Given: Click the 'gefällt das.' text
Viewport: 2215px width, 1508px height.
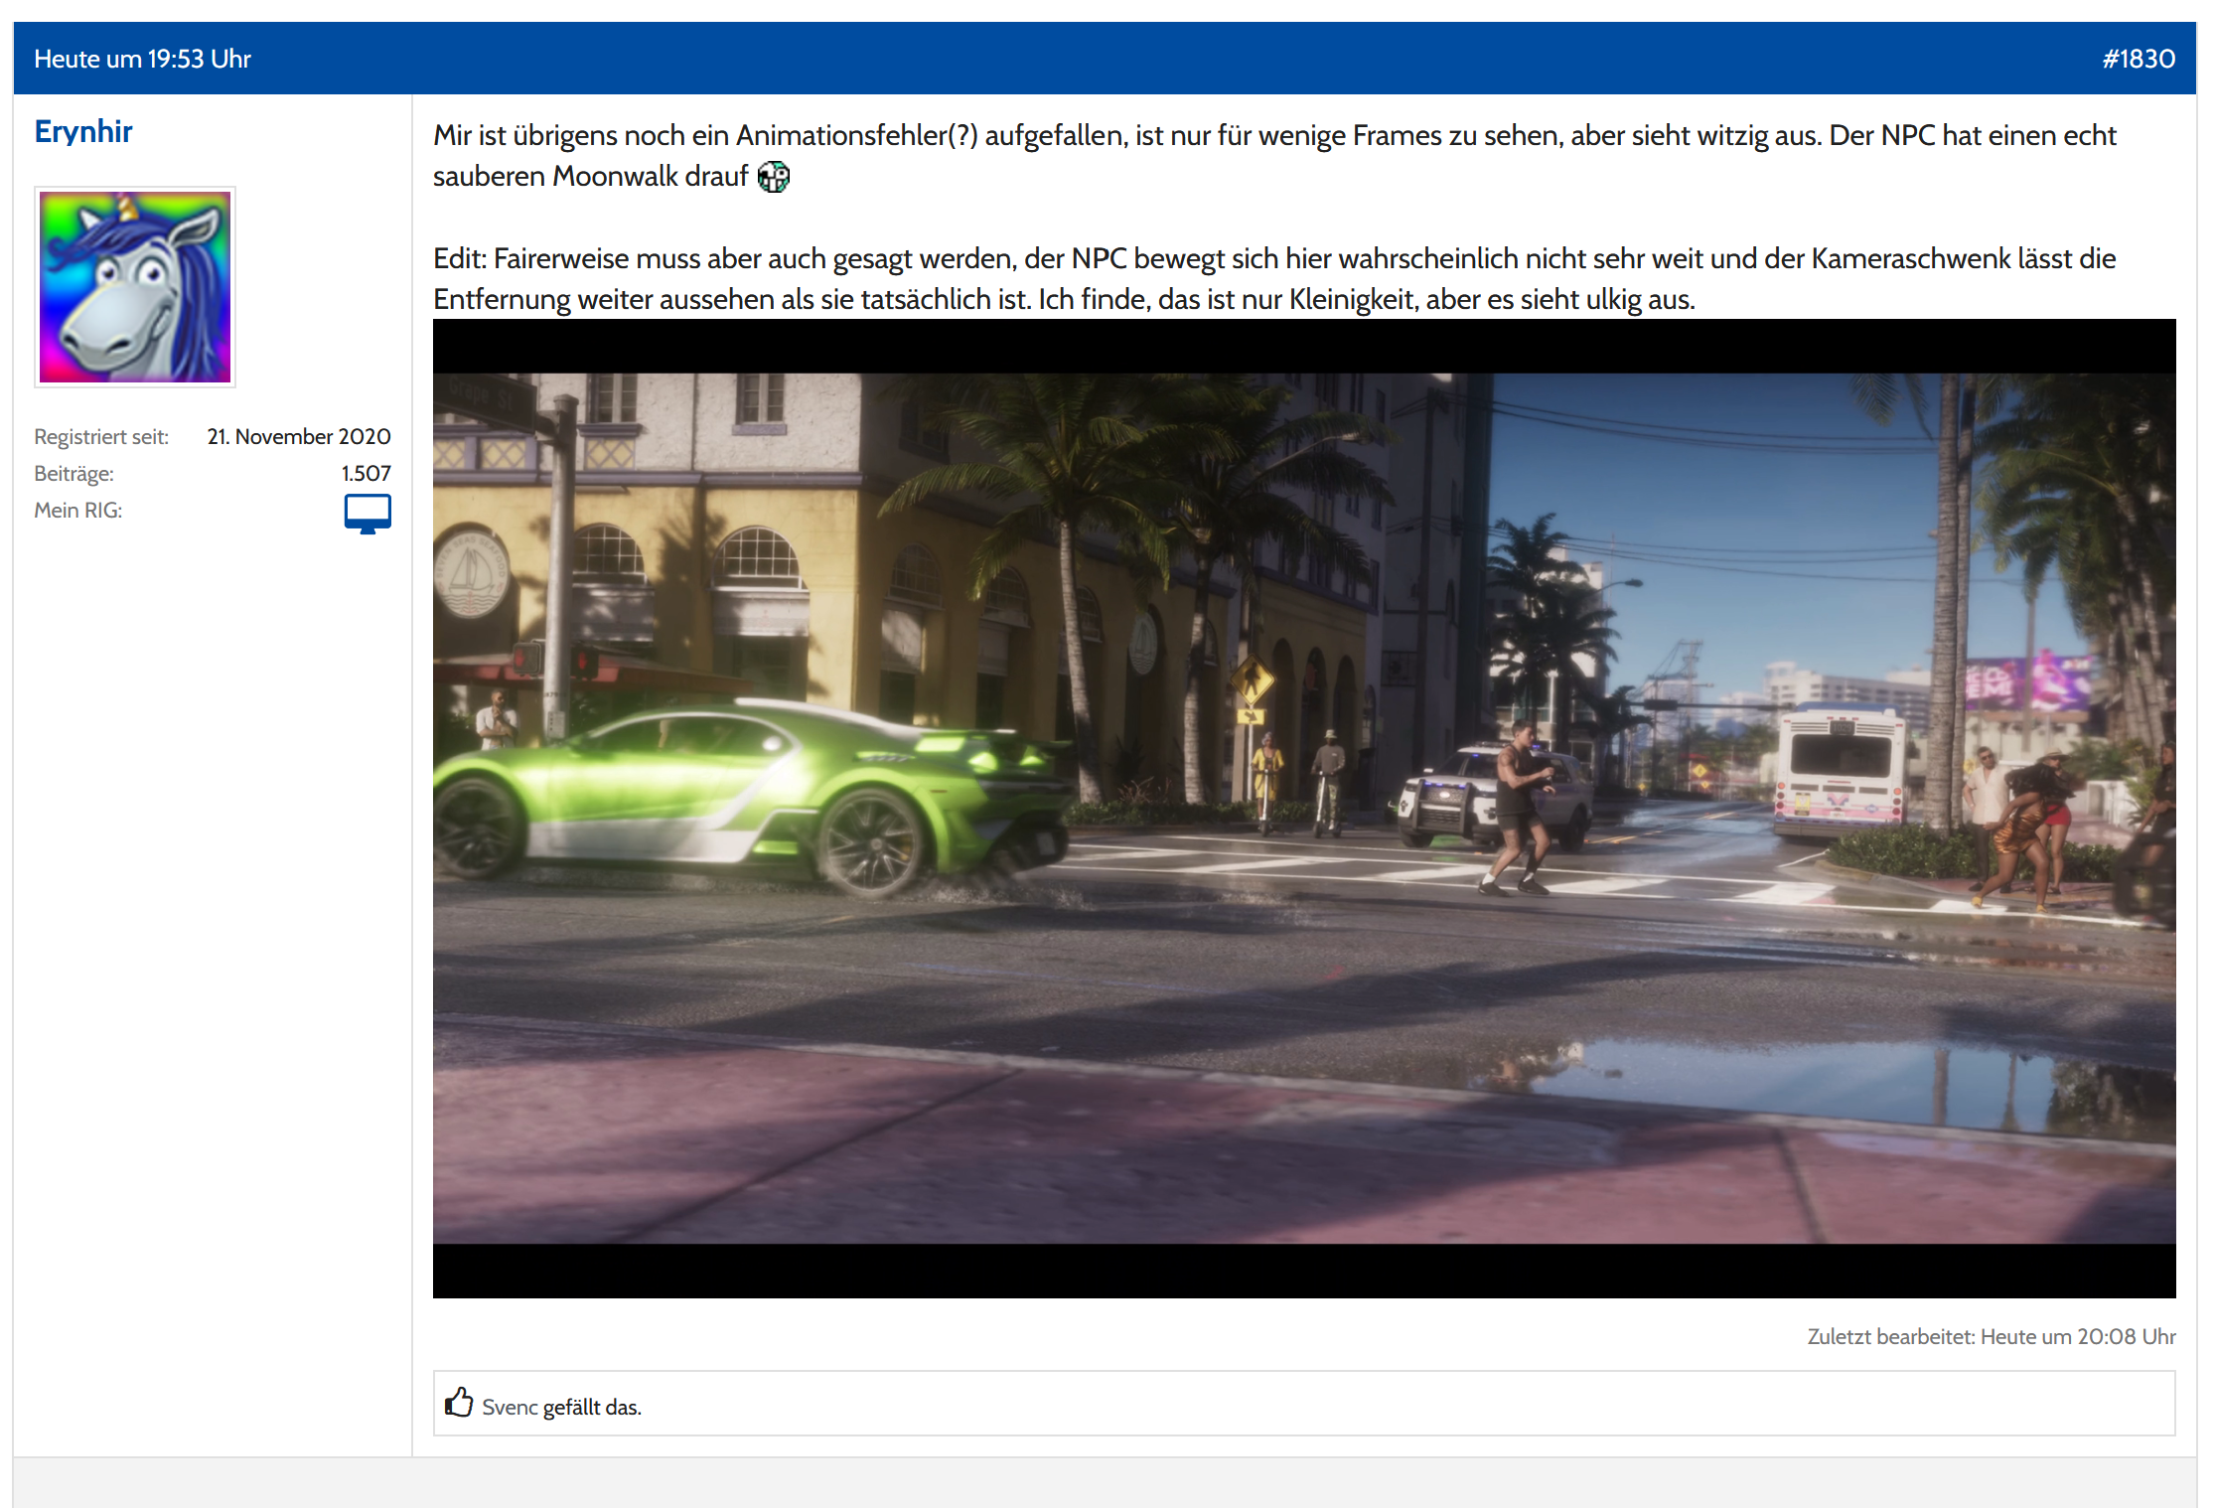Looking at the screenshot, I should coord(592,1407).
